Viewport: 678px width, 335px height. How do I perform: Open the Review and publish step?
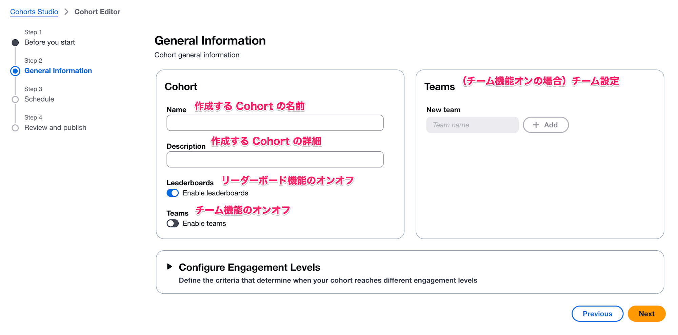pyautogui.click(x=55, y=128)
